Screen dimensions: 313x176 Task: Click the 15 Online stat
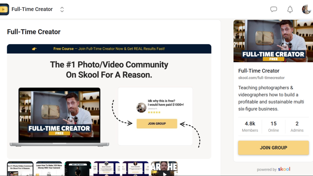pyautogui.click(x=274, y=127)
